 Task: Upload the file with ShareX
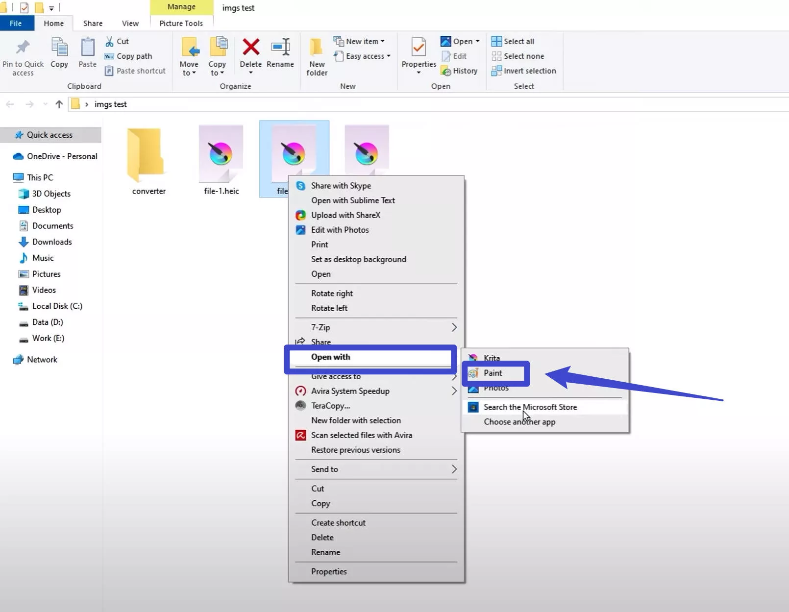[x=346, y=215]
